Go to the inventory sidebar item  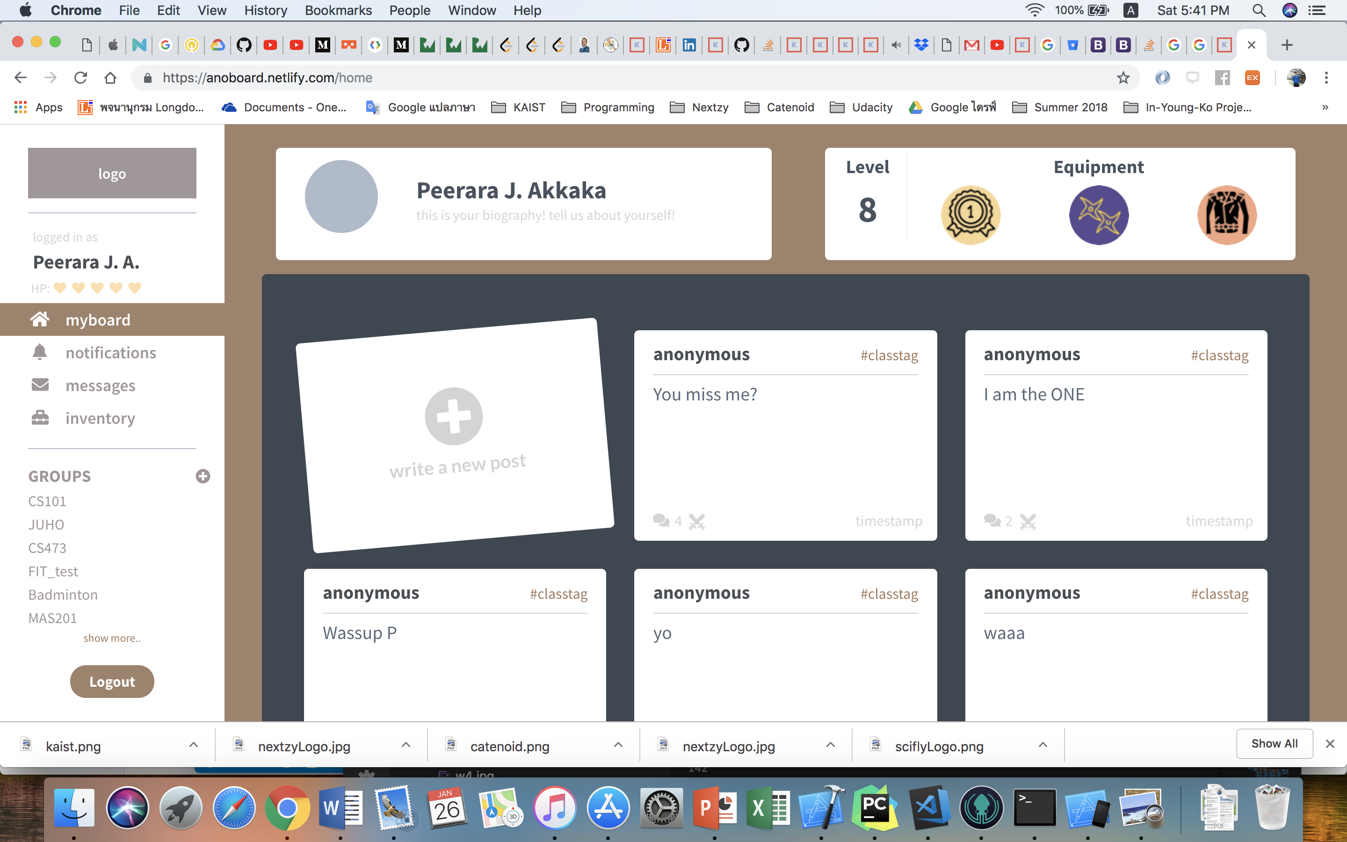pos(100,418)
